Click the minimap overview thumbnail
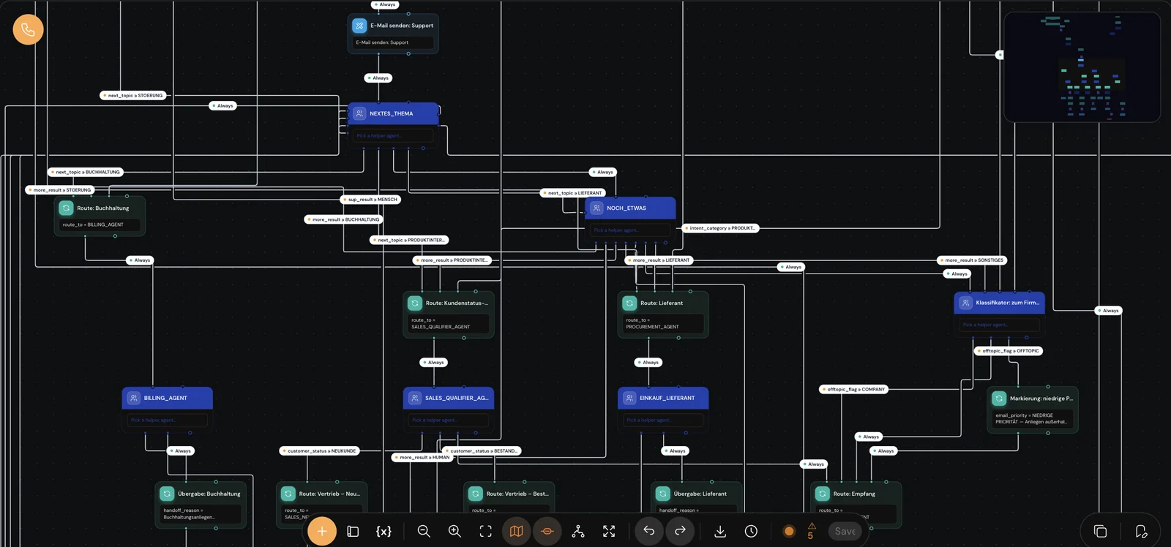 click(1082, 67)
